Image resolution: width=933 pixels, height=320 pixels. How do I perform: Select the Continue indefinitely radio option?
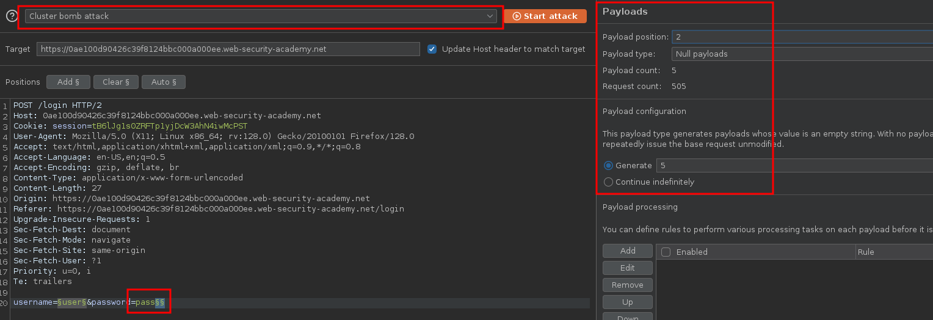608,182
